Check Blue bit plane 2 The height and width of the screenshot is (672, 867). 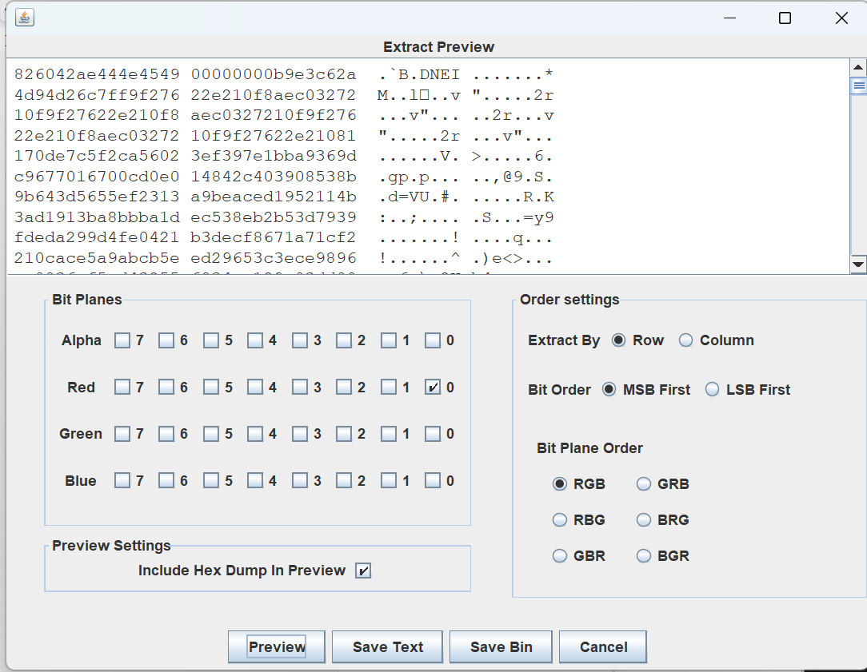coord(344,480)
